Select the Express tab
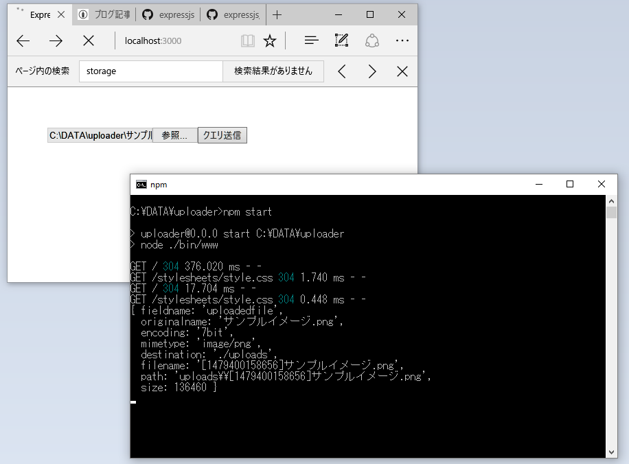The image size is (629, 464). 40,15
